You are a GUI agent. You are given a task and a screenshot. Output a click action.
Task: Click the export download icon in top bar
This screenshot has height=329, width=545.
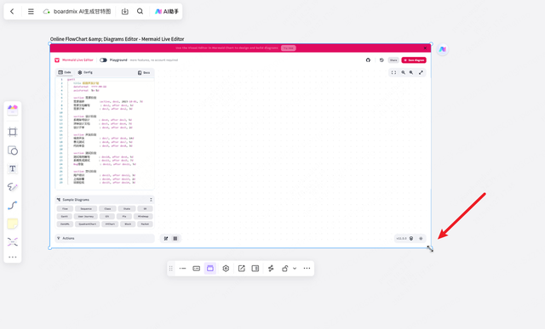(x=125, y=11)
